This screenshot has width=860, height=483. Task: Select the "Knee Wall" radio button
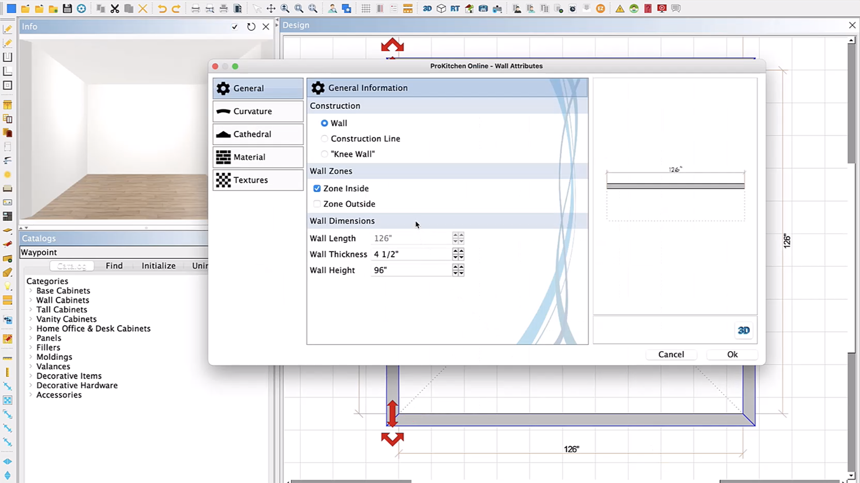(x=324, y=154)
